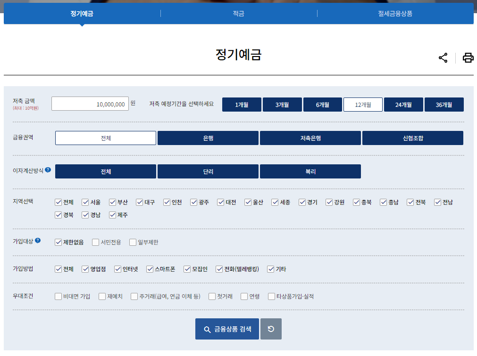The height and width of the screenshot is (356, 477).
Task: Uncheck the 대구 region checkbox
Action: click(x=139, y=202)
